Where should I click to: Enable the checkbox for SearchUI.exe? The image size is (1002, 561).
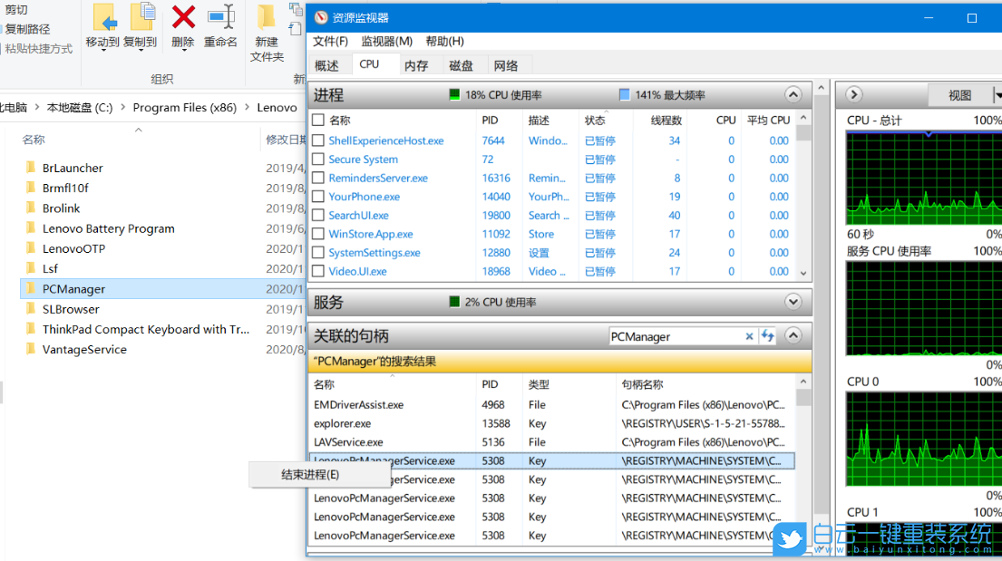click(316, 216)
